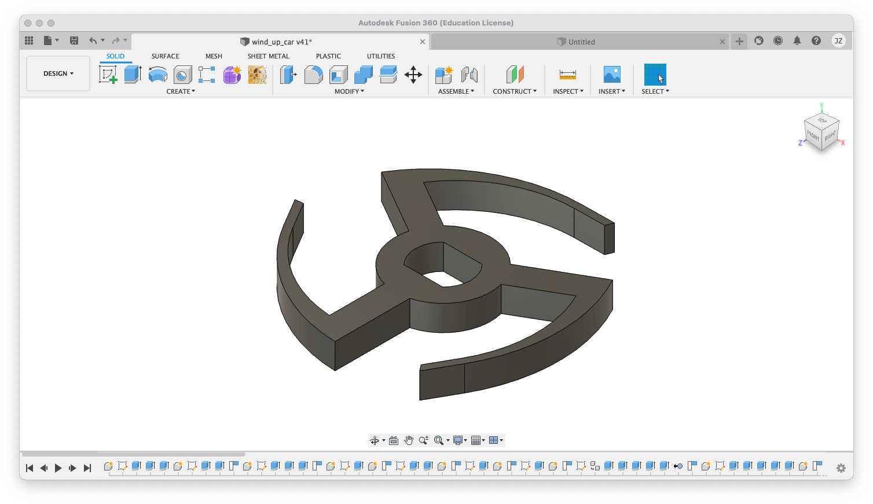Activate the Select tool icon

click(x=655, y=75)
